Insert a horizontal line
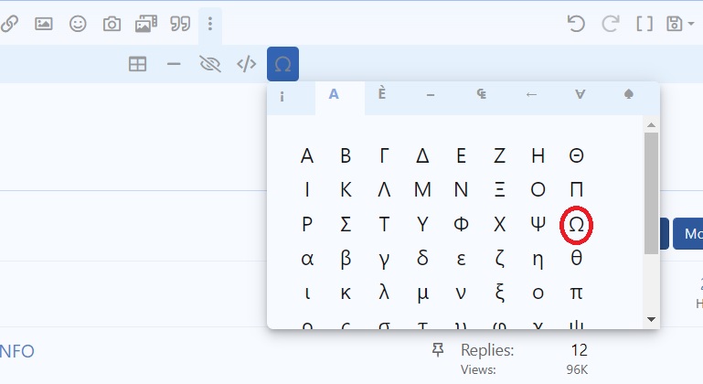This screenshot has height=384, width=703. pyautogui.click(x=174, y=64)
